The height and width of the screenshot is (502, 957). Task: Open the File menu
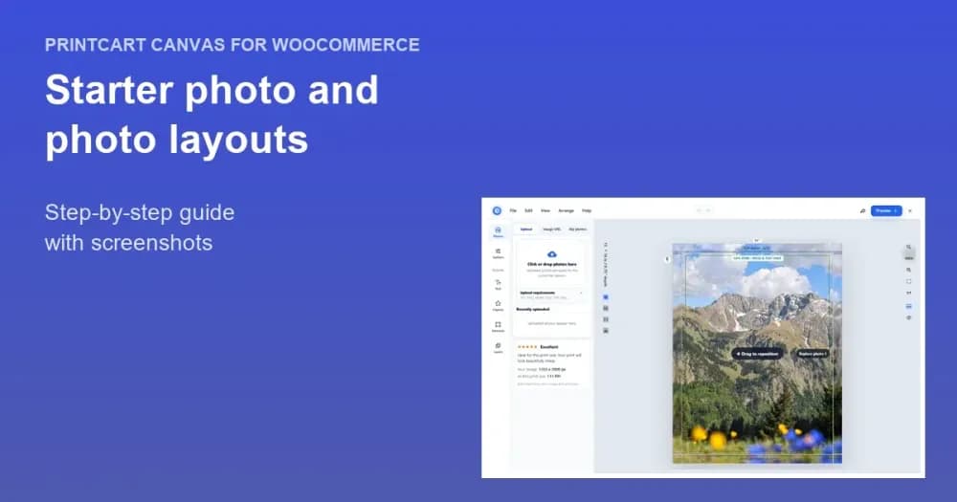(x=513, y=210)
